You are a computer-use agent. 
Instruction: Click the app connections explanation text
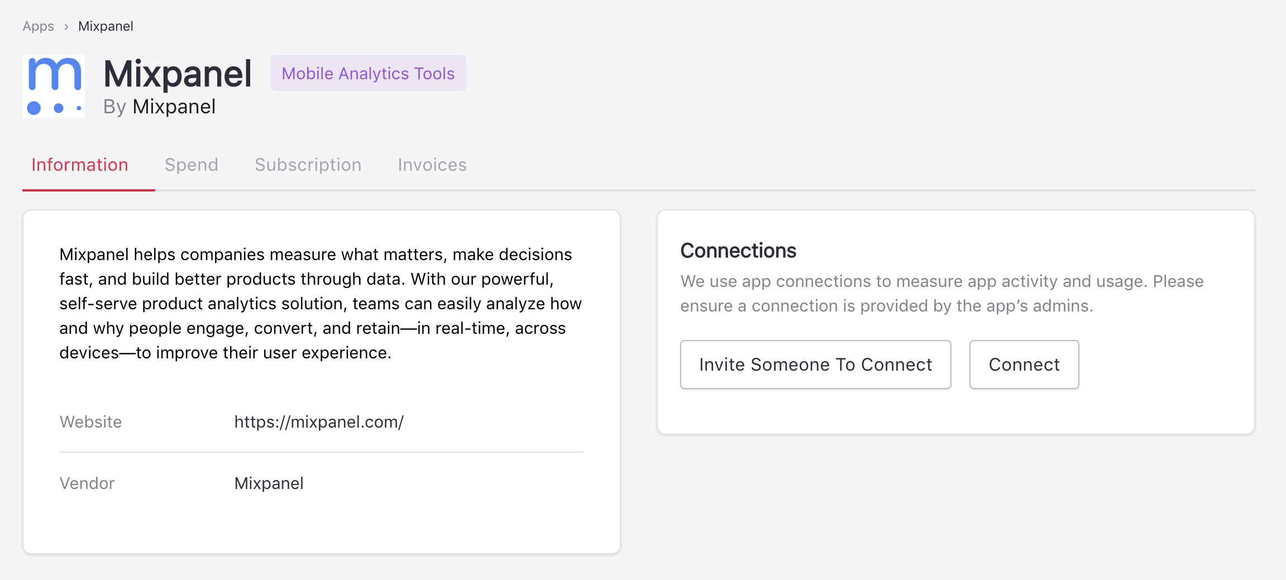tap(941, 293)
